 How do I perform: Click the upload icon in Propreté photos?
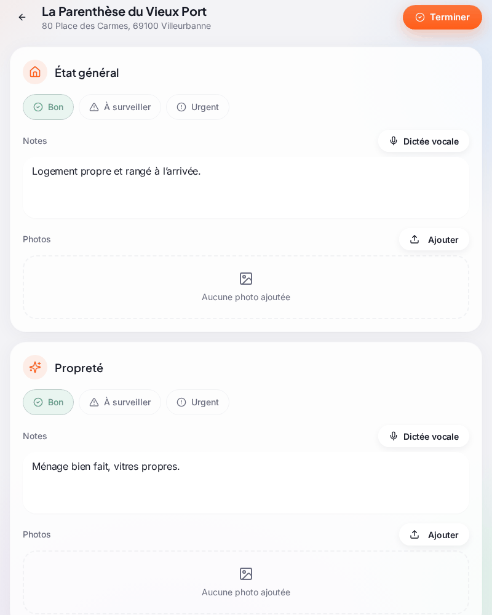(x=415, y=534)
